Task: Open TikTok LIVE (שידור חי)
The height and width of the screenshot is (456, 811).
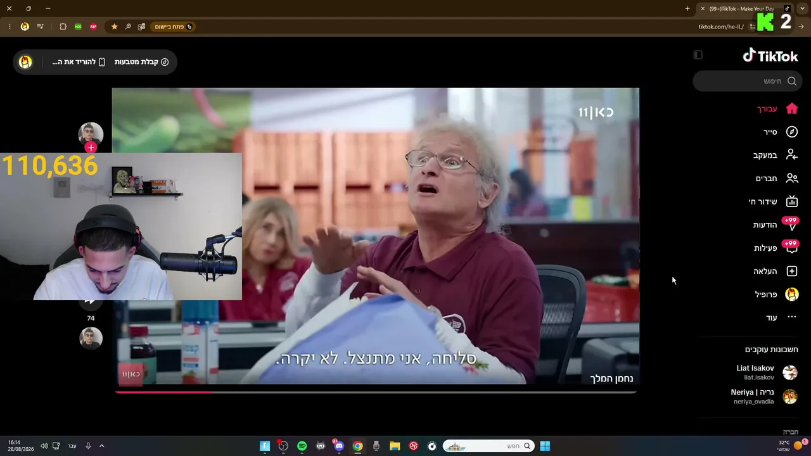Action: coord(773,201)
